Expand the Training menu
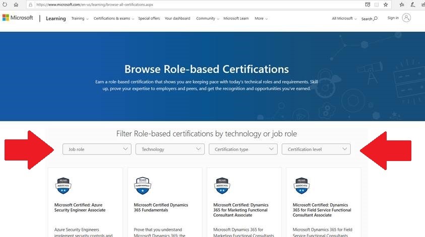The height and width of the screenshot is (237, 425). pos(80,19)
